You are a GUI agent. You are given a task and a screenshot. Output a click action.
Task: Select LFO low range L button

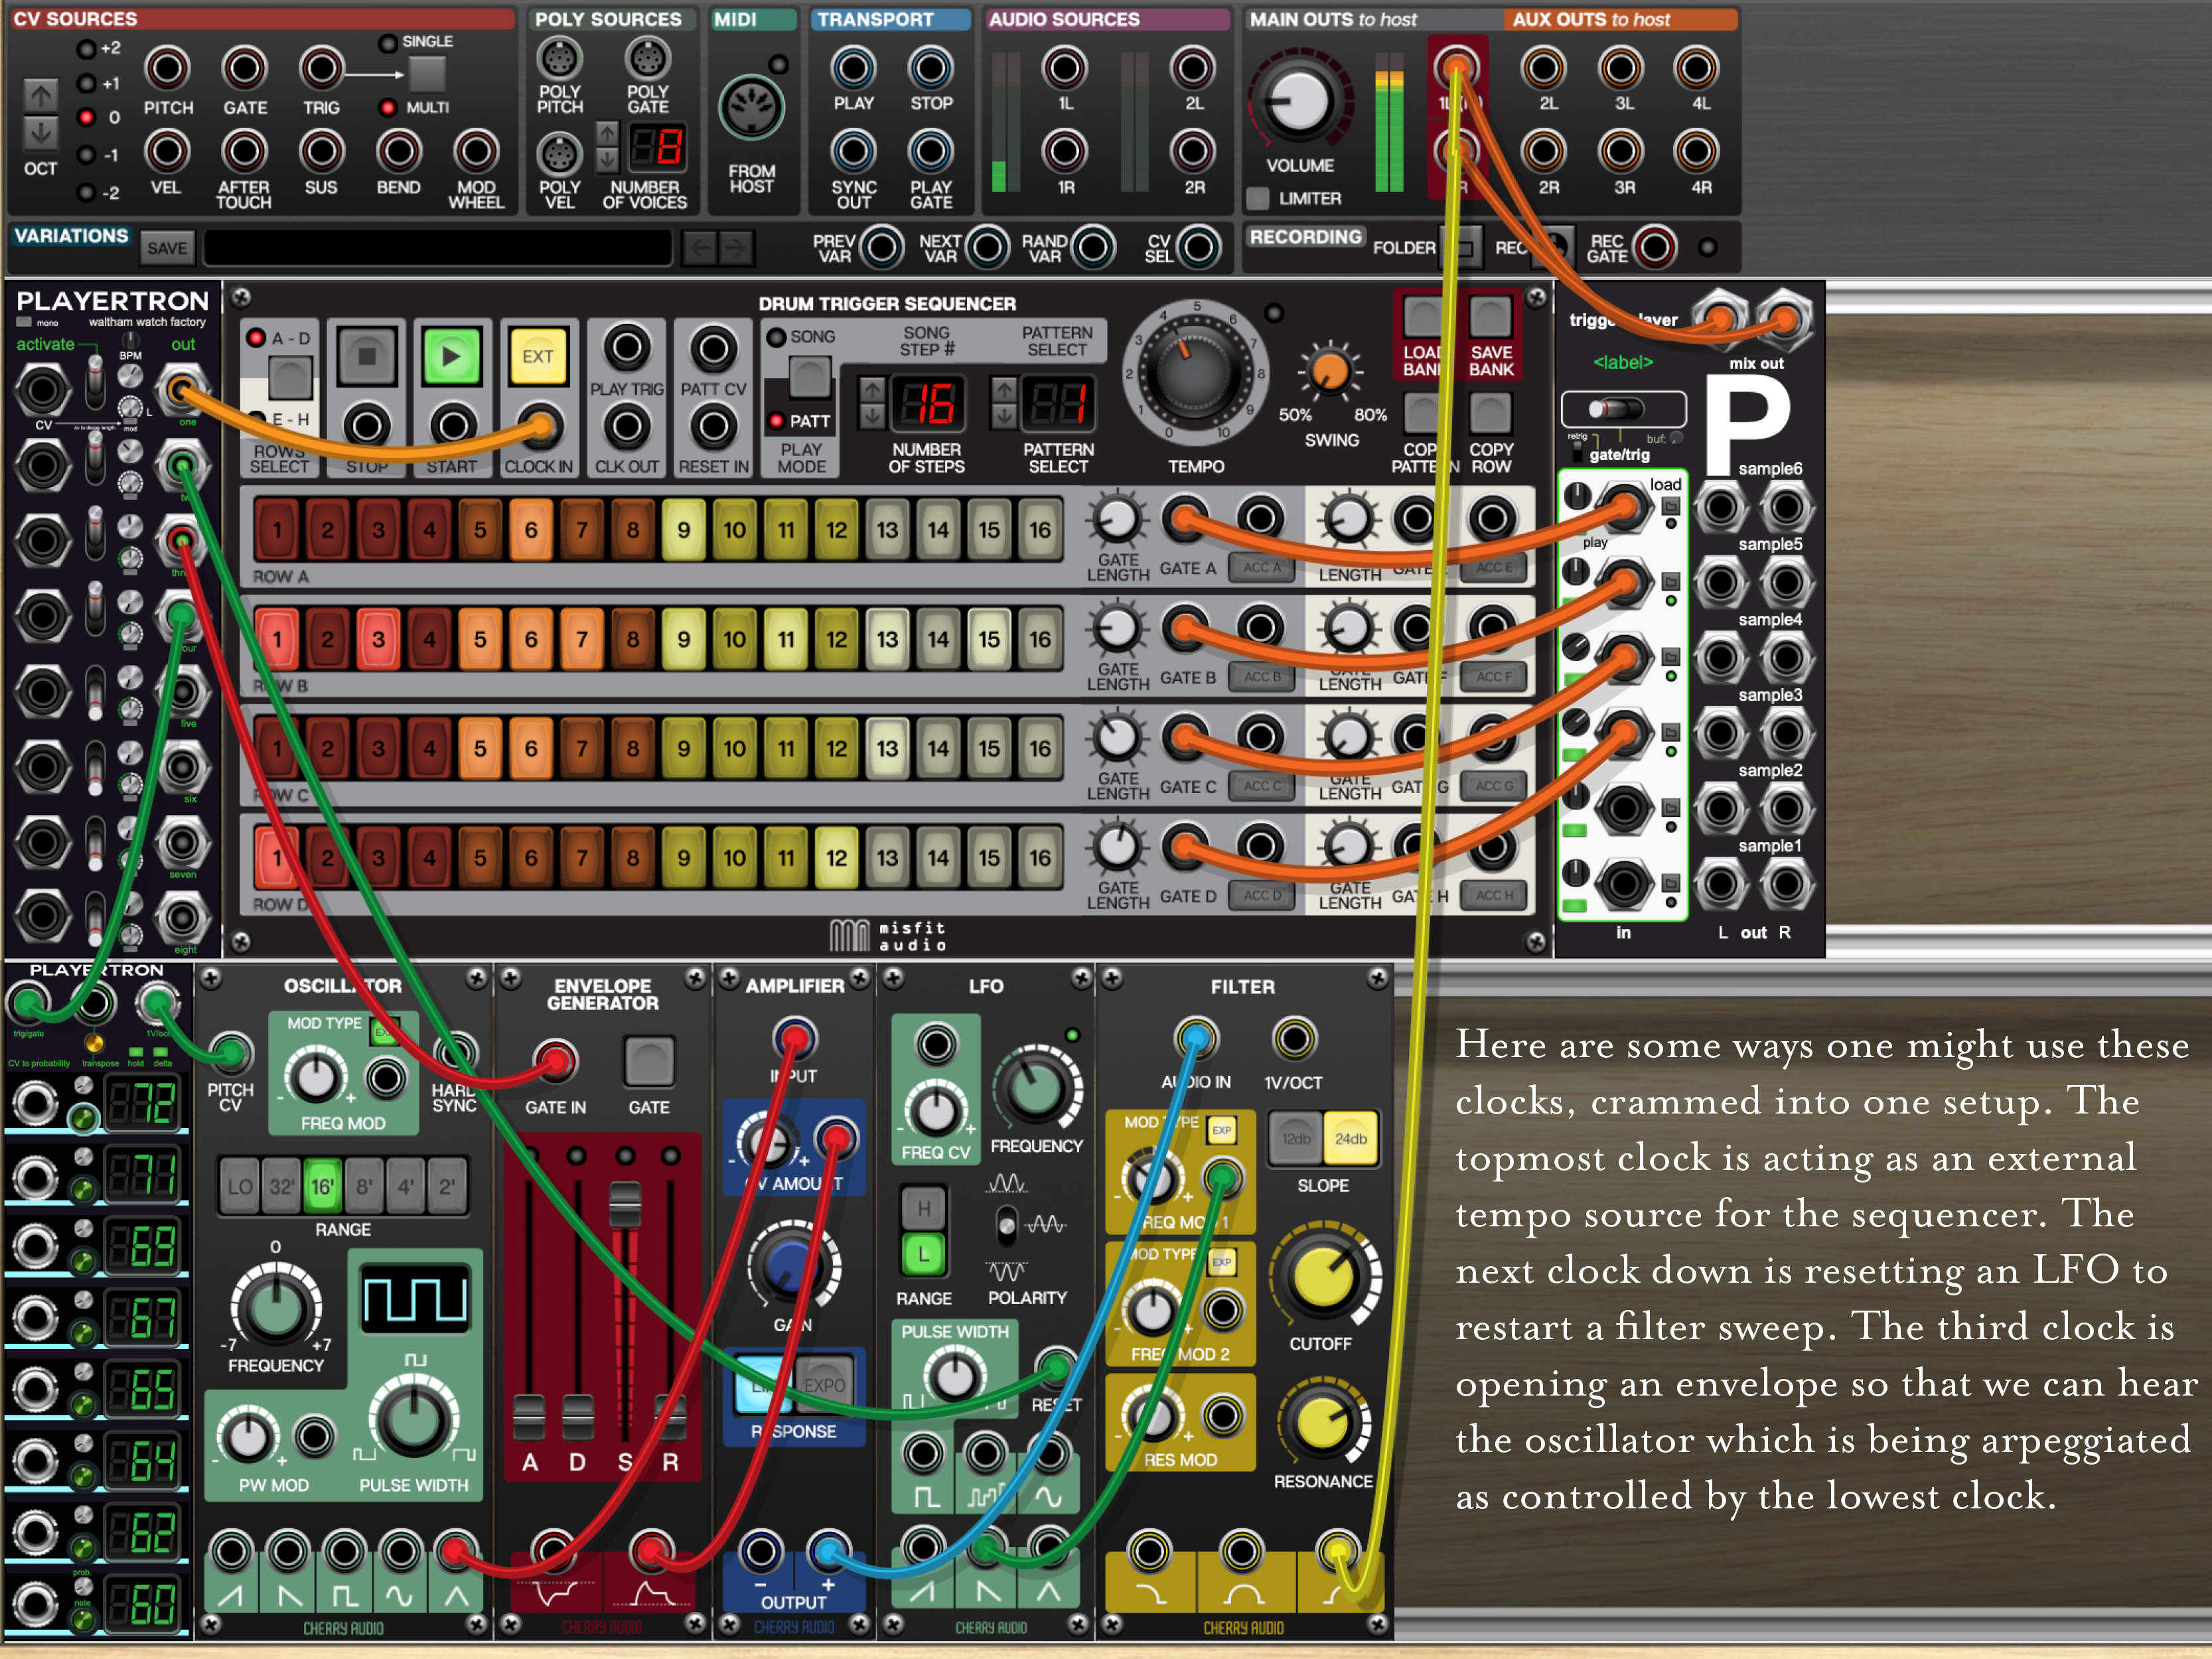point(923,1255)
